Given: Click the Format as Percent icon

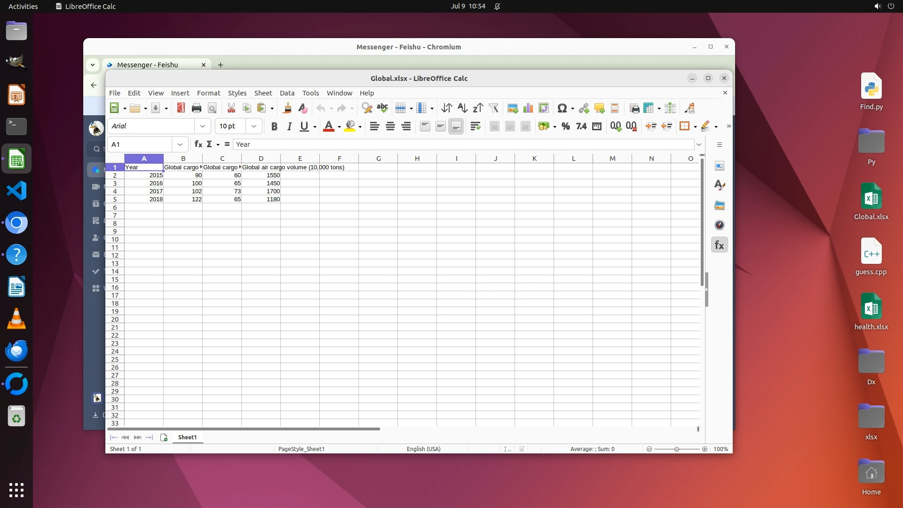Looking at the screenshot, I should coord(566,126).
